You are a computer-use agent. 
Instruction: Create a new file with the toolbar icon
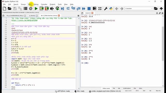click(x=4, y=9)
